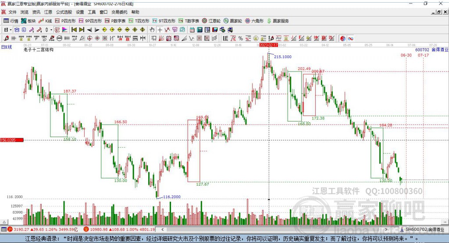Switch to the K线 chart view

click(45, 21)
